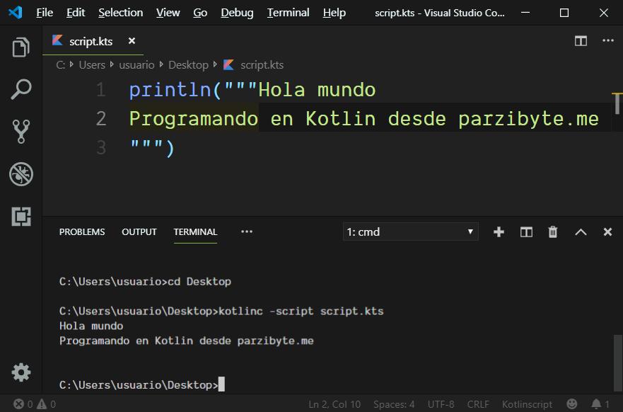Click 'Programando' in editor line 2
Screen dimensions: 623x412
[194, 119]
